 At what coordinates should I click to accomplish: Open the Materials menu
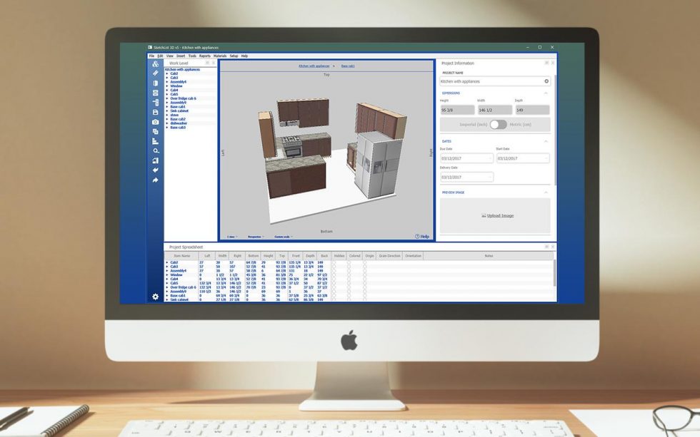(220, 56)
